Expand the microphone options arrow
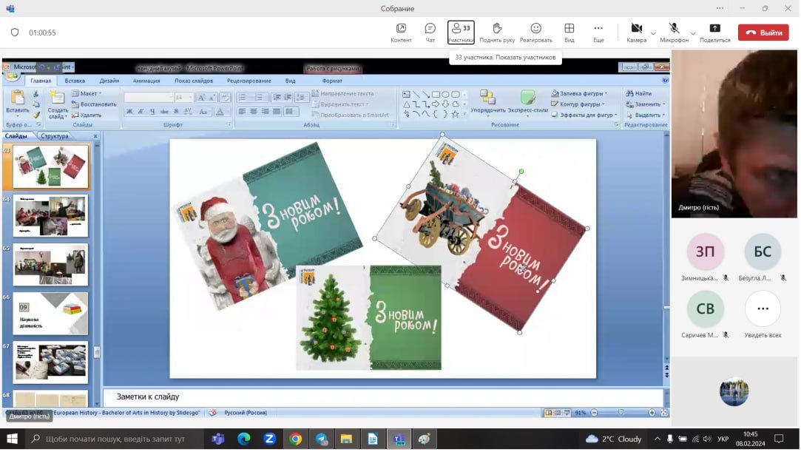 coord(693,34)
